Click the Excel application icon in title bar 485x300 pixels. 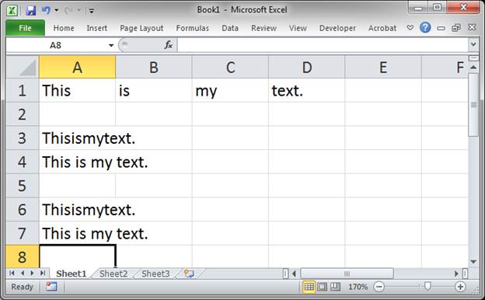(12, 11)
